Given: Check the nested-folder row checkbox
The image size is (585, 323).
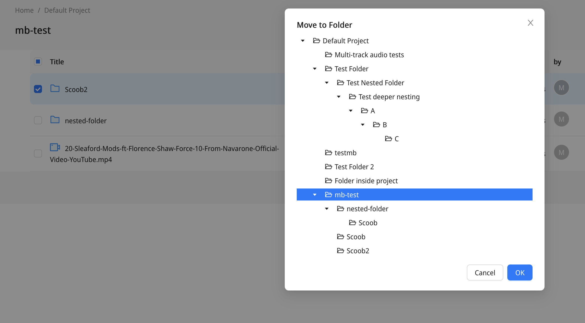Looking at the screenshot, I should 38,120.
